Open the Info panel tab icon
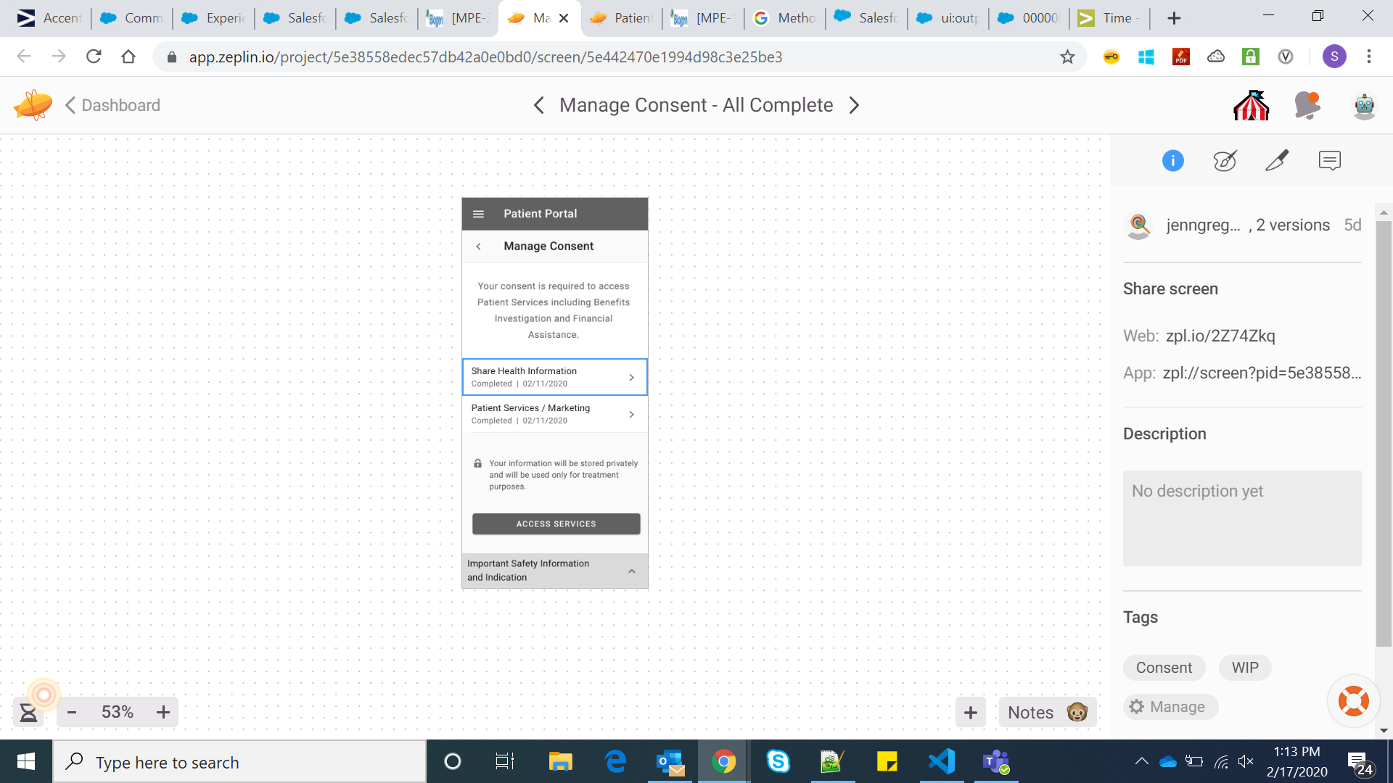 tap(1172, 160)
